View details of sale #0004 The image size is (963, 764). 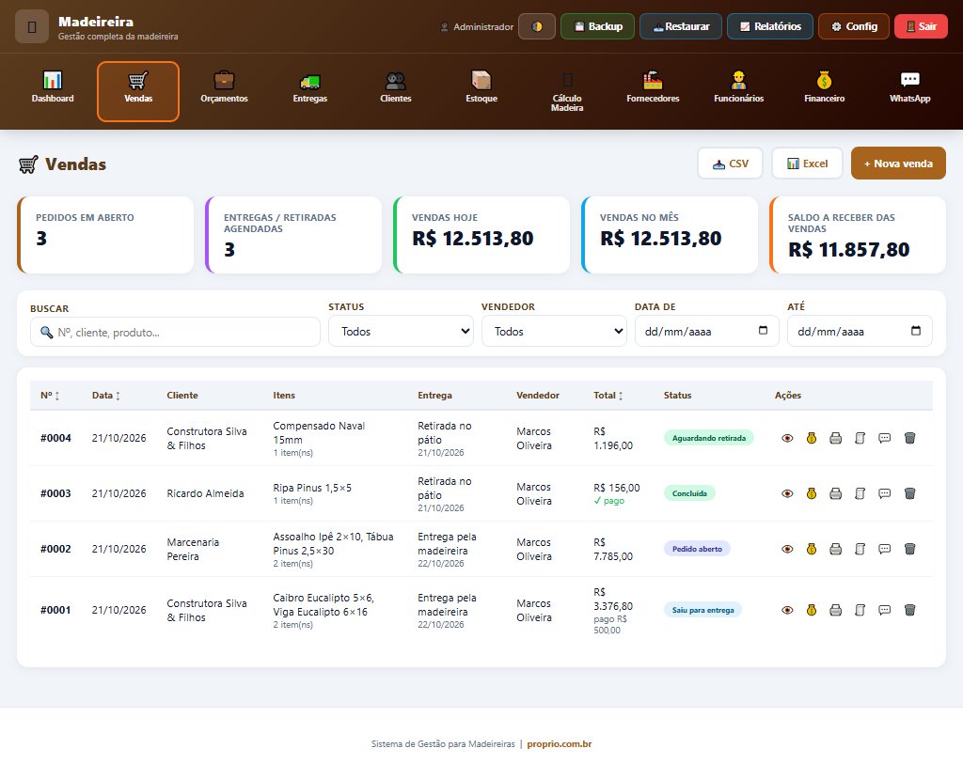[x=787, y=438]
